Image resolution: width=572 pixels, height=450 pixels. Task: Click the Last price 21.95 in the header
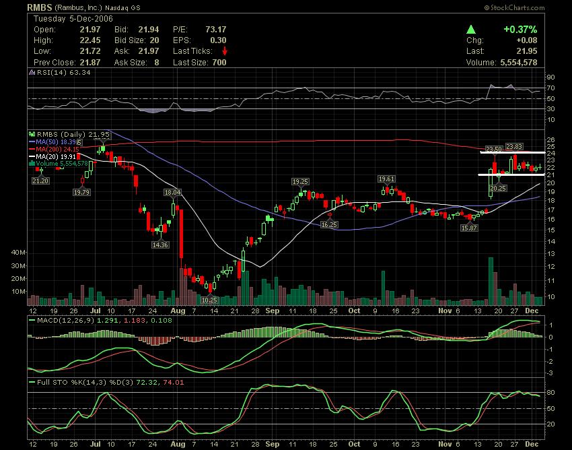point(527,51)
